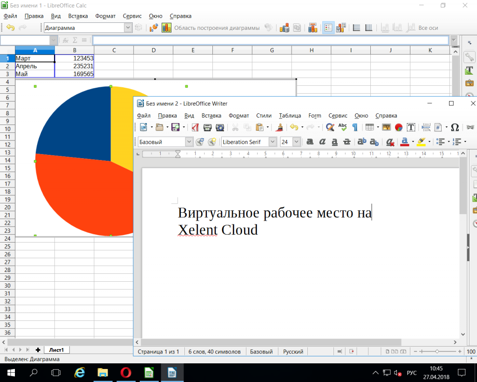Open 'Сервис' menu in Calc window

(x=132, y=16)
